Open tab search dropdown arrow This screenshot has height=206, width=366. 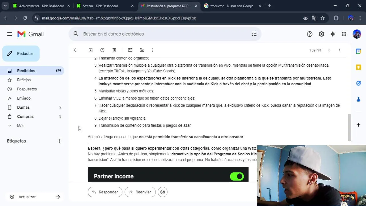coord(5,6)
